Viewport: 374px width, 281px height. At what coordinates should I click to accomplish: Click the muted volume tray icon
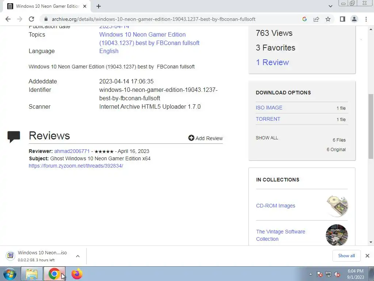(x=337, y=274)
